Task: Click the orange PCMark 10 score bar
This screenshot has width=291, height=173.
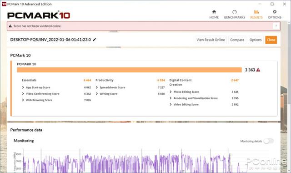Action: (129, 70)
